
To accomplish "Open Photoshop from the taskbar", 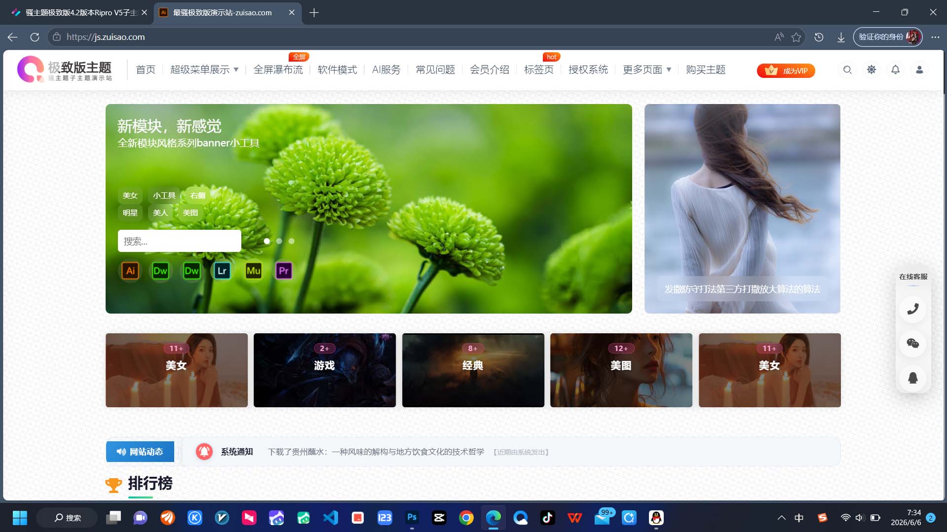I will [412, 517].
